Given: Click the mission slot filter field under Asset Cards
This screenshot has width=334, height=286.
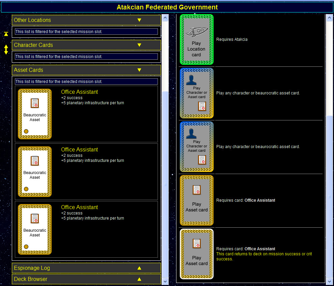Looking at the screenshot, I should (x=86, y=81).
